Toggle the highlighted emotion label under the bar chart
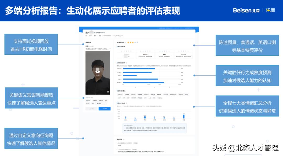Image resolution: width=283 pixels, height=156 pixels. point(135,120)
